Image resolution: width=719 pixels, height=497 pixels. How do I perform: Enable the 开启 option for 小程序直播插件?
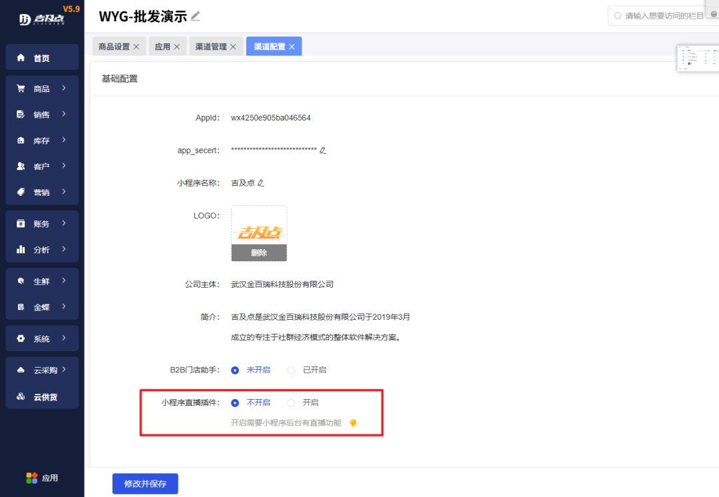(291, 402)
